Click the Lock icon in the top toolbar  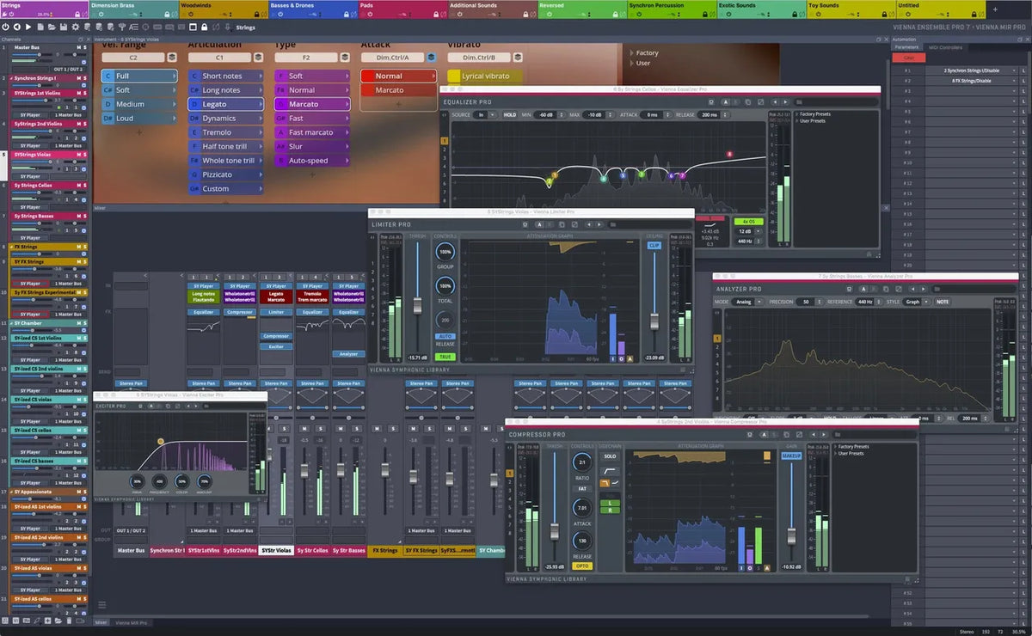204,27
